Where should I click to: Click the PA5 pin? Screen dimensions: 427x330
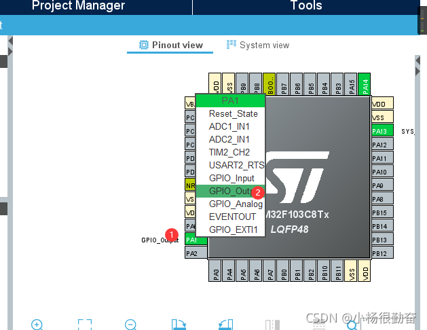[x=242, y=271]
